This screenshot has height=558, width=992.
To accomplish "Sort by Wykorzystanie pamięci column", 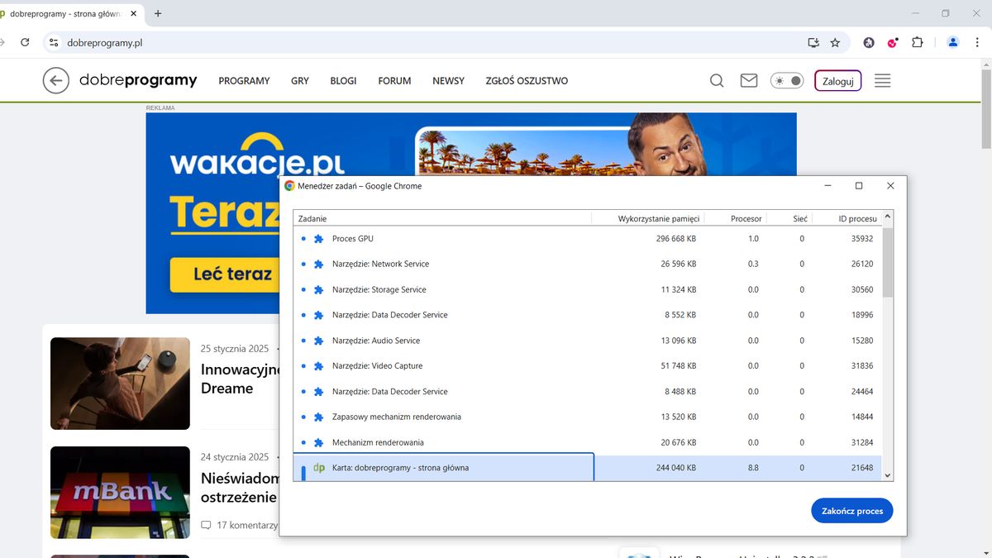I will click(x=648, y=218).
